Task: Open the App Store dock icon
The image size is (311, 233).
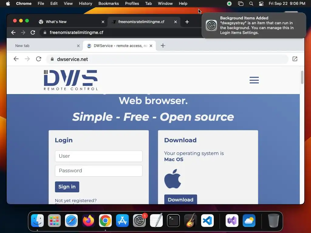Action: (x=122, y=221)
